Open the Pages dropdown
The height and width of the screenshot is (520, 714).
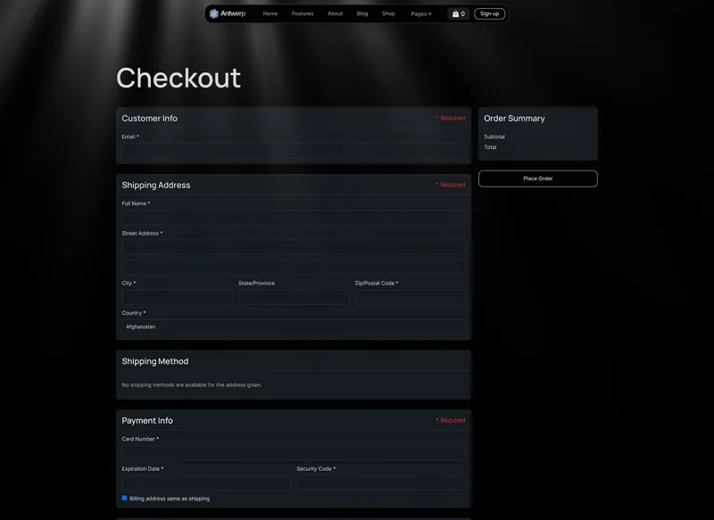click(x=420, y=13)
